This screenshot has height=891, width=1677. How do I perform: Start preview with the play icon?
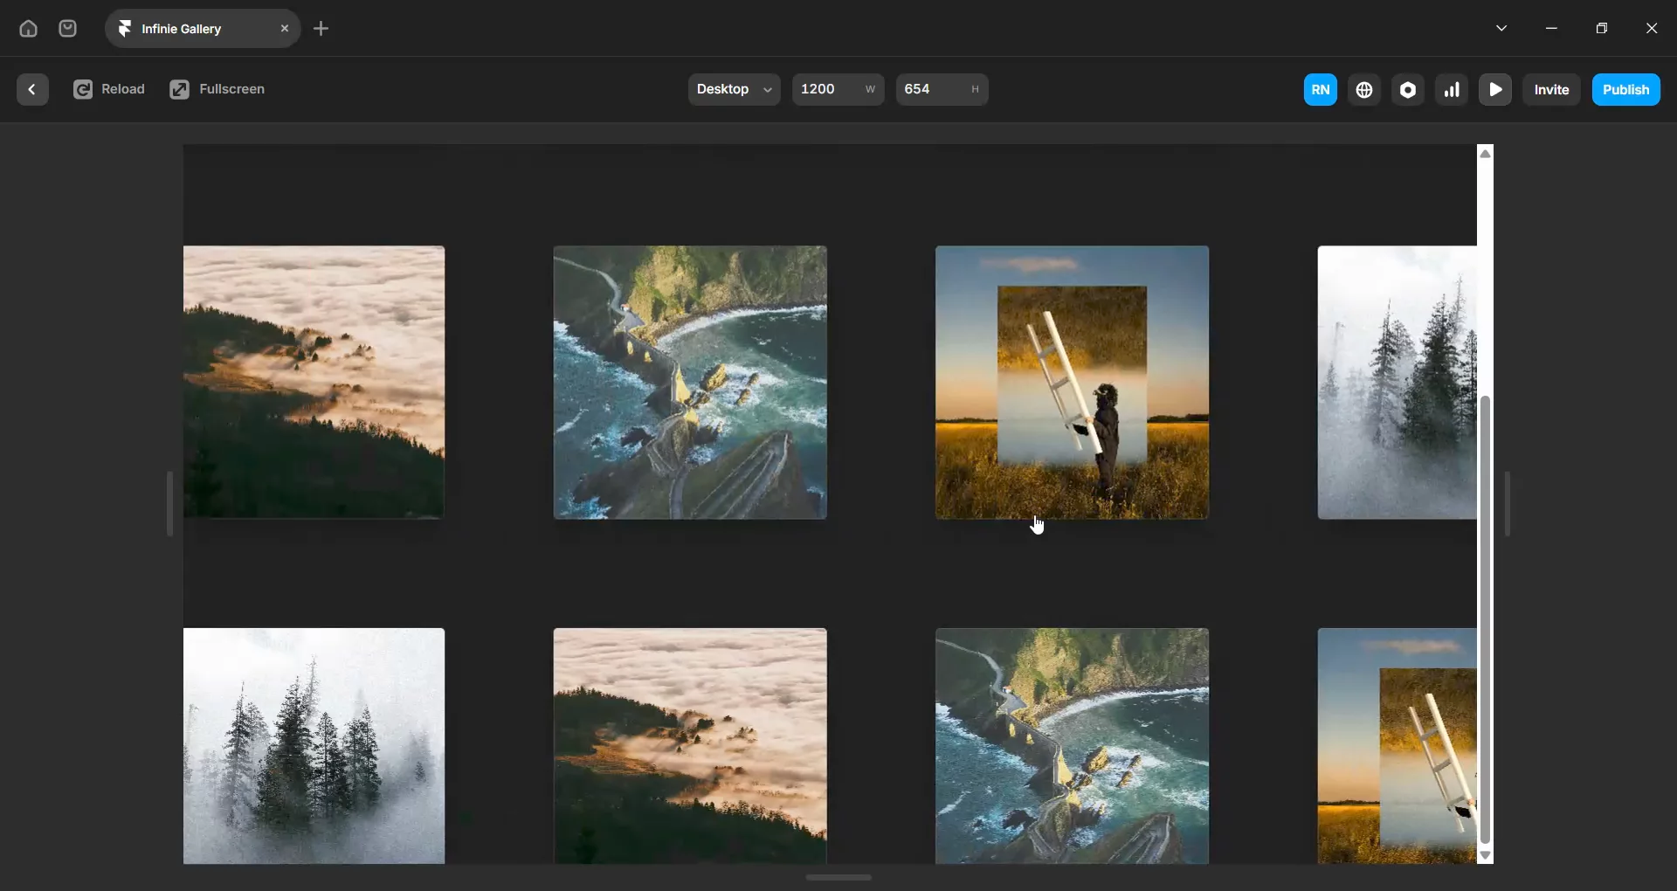(x=1495, y=90)
